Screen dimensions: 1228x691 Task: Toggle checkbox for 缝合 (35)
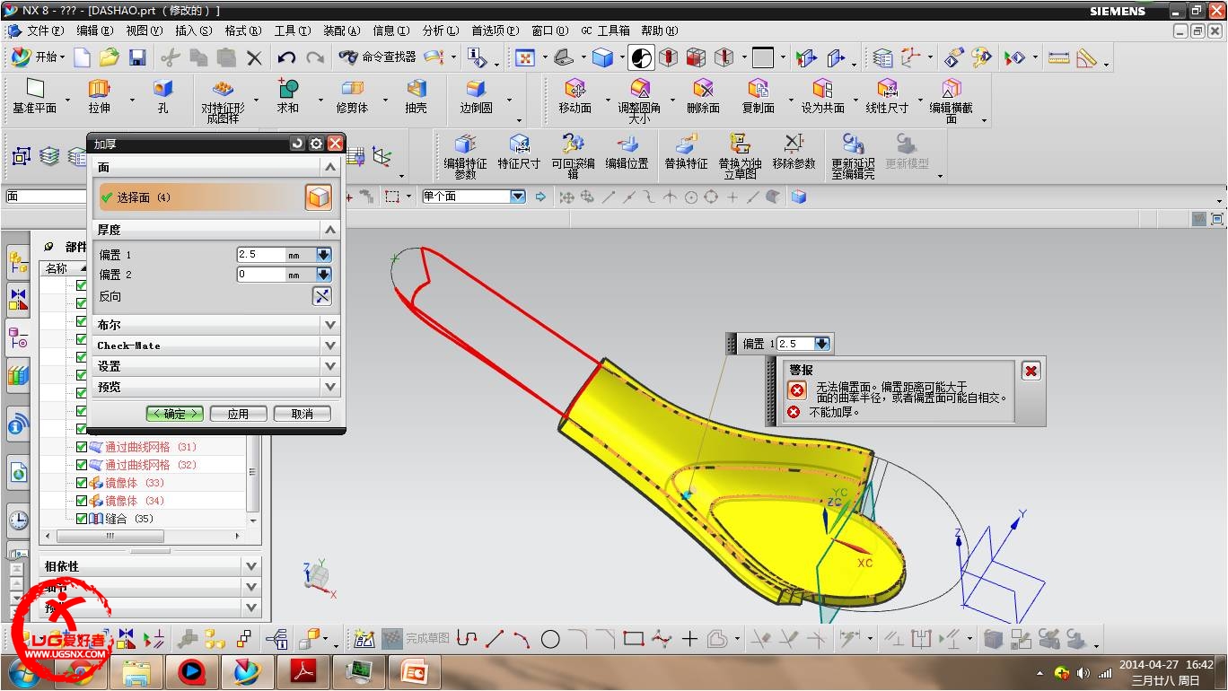coord(82,519)
